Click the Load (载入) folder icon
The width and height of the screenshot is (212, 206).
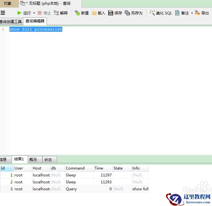point(94,13)
